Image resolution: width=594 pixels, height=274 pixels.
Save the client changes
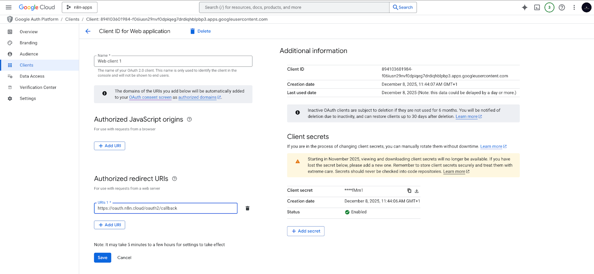102,258
